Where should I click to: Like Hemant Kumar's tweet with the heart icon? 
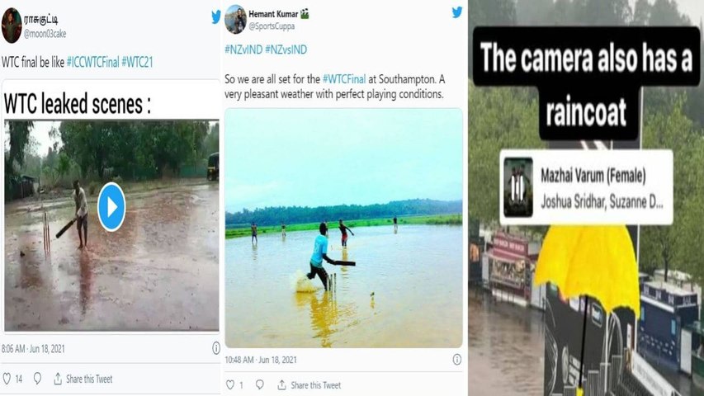point(229,385)
